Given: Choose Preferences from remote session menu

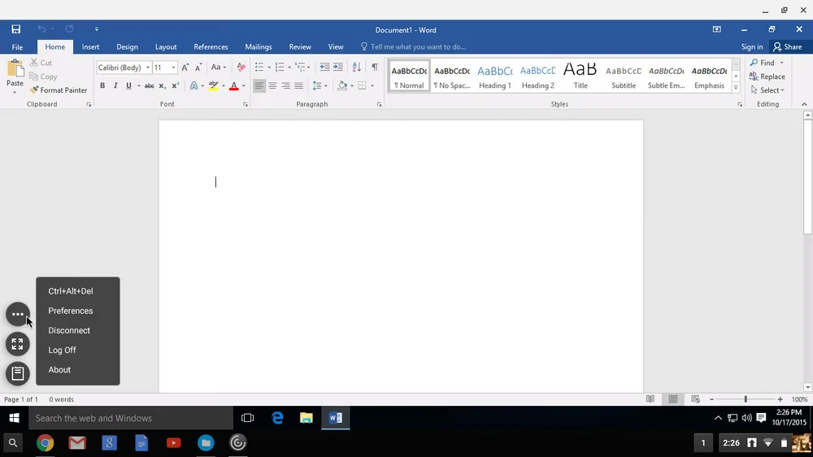Looking at the screenshot, I should (x=71, y=311).
